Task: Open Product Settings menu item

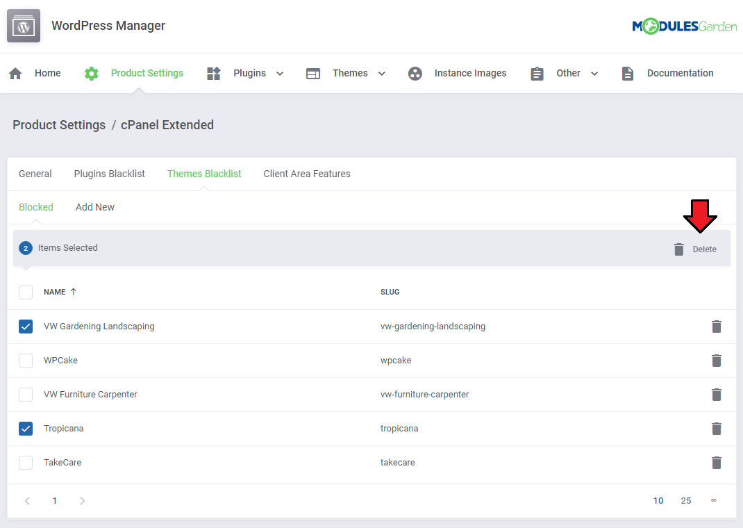Action: click(147, 74)
